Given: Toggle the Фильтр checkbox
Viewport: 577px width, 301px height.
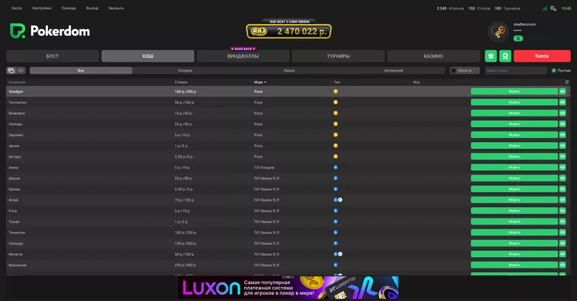Looking at the screenshot, I should [x=453, y=70].
